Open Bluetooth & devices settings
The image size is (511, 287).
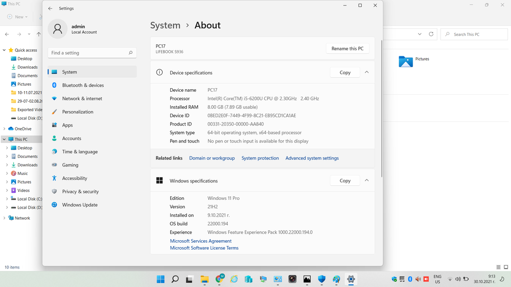coord(83,85)
